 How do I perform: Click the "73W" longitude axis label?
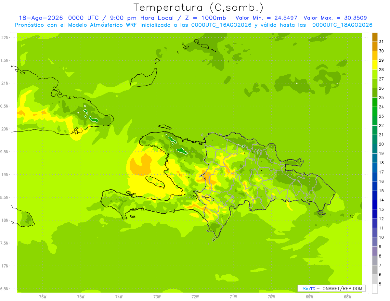pos(157,297)
